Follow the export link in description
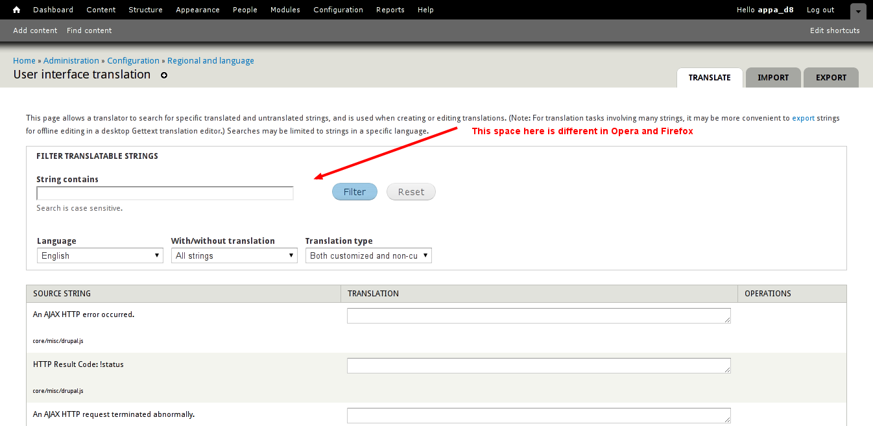Image resolution: width=873 pixels, height=426 pixels. tap(803, 118)
